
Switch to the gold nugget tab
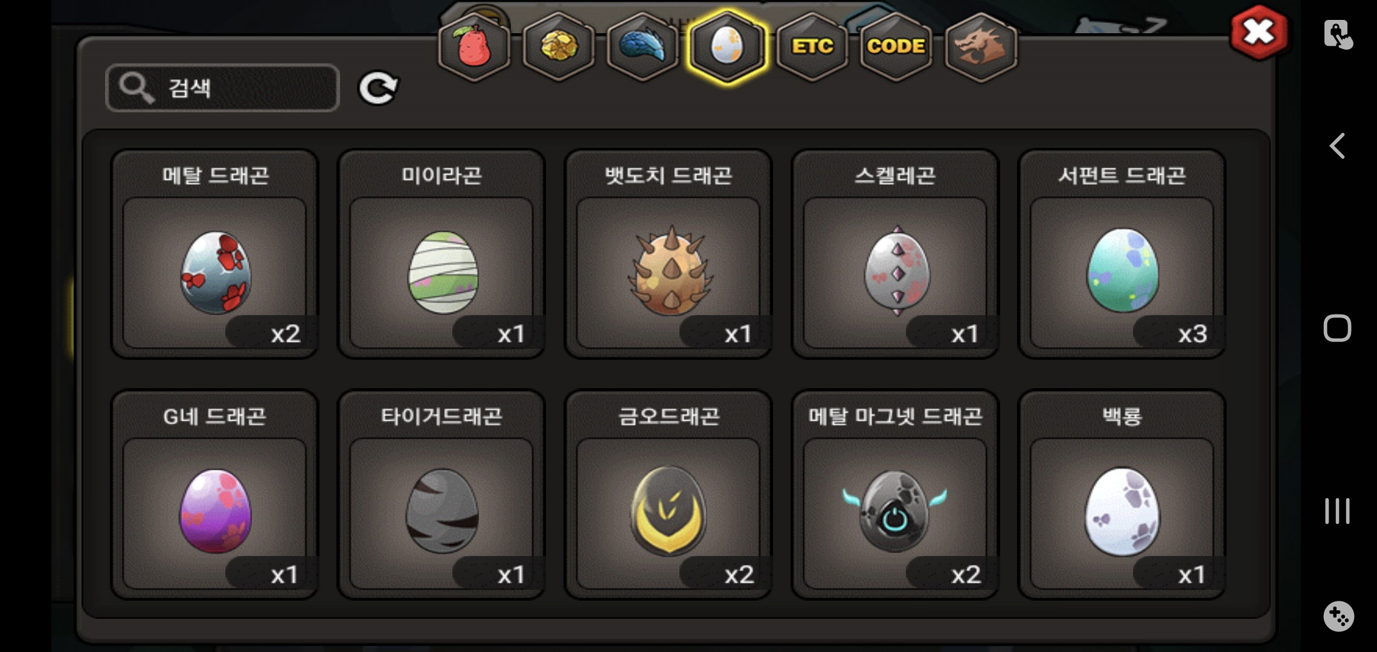coord(559,47)
